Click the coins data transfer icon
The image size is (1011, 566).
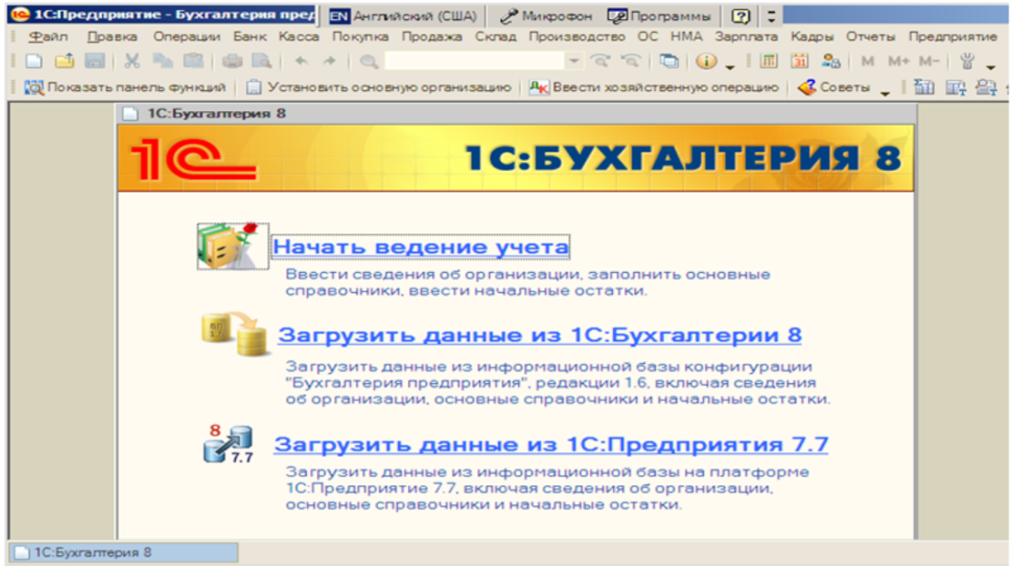point(234,334)
